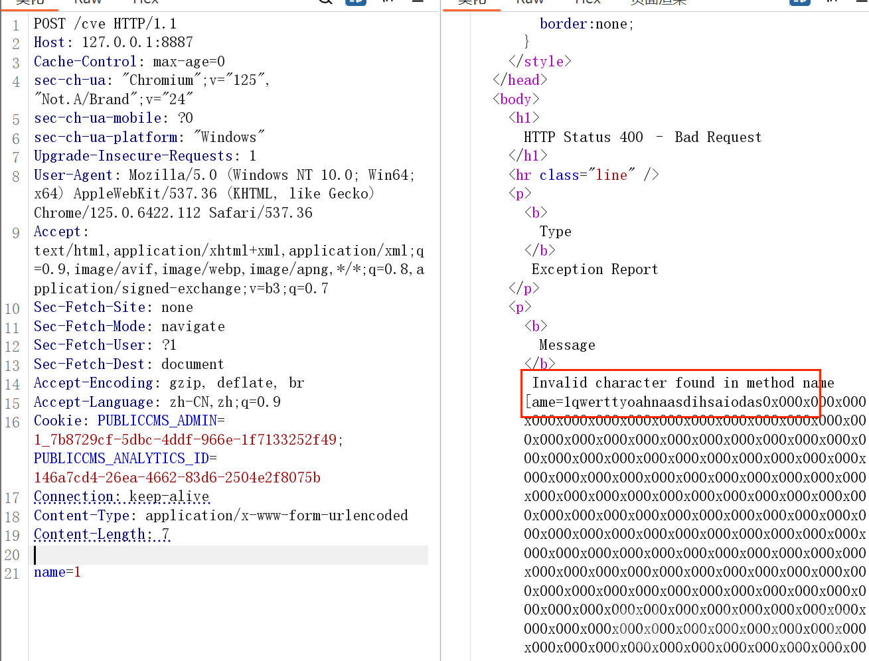Place cursor on empty line 20
Viewport: 869px width, 661px height.
tap(231, 555)
